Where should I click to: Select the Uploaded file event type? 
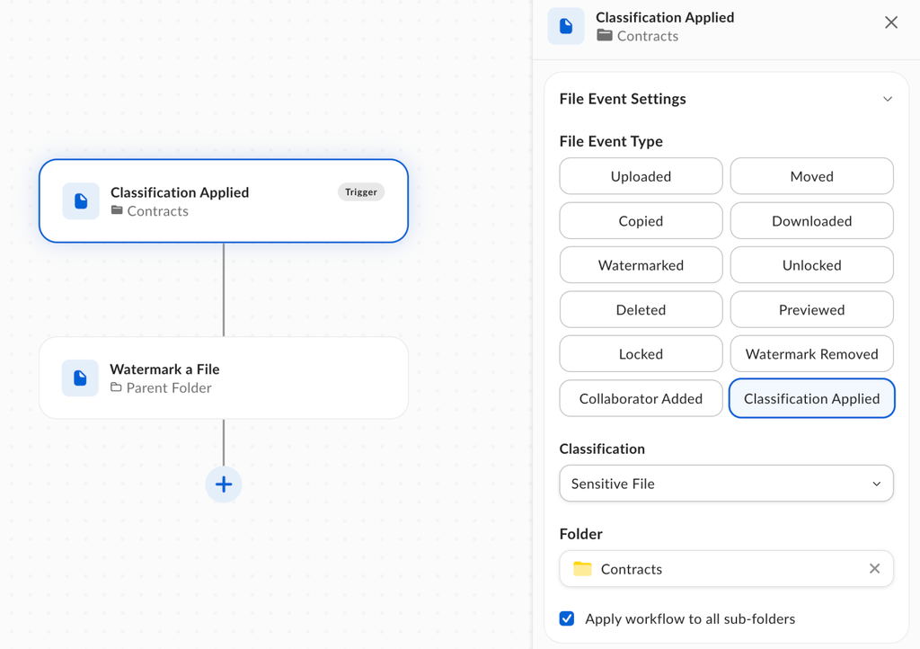coord(641,176)
